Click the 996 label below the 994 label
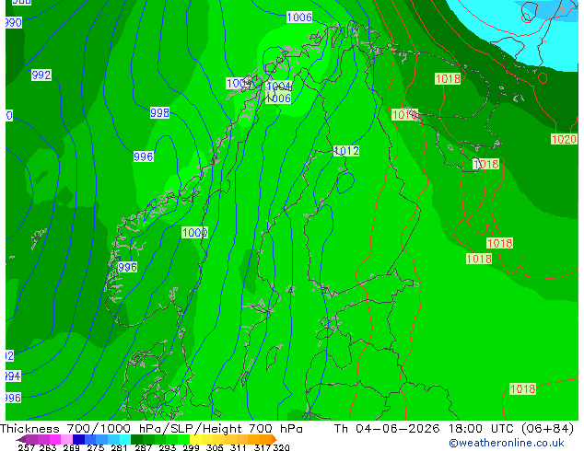The image size is (584, 451). click(13, 398)
